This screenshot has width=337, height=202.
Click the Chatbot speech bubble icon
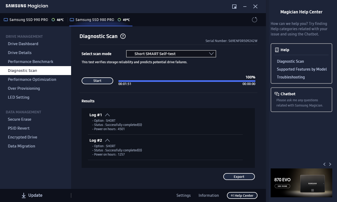[x=277, y=94]
